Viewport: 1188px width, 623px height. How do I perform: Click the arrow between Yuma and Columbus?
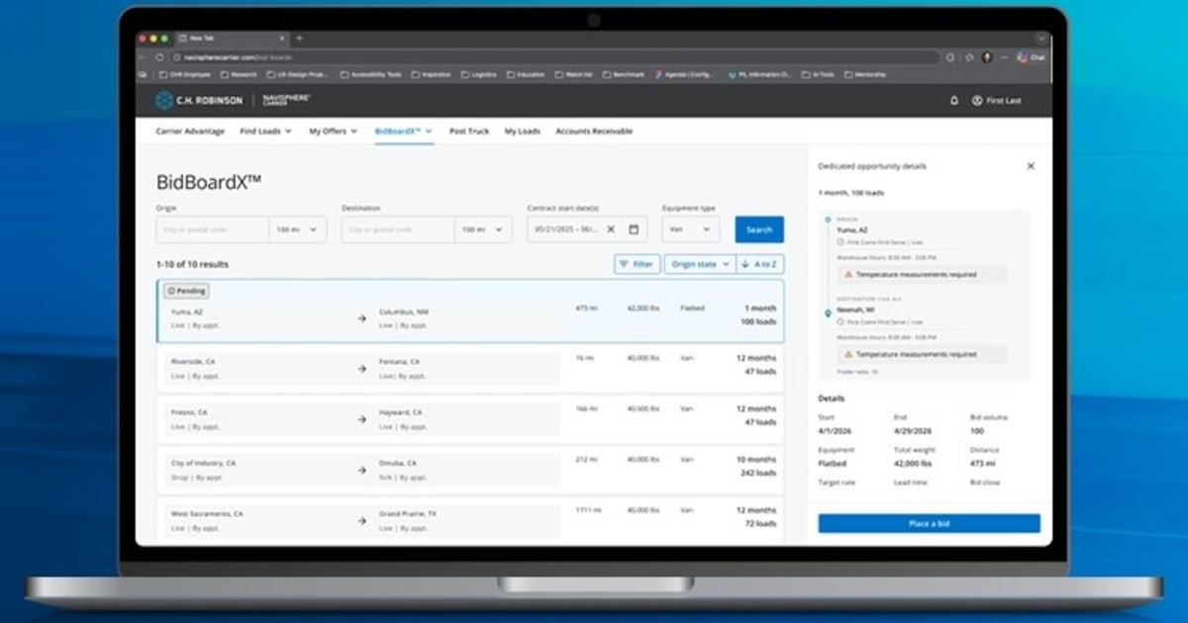pos(362,318)
